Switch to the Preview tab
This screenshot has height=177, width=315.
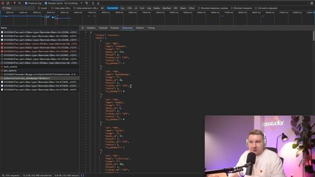(x=115, y=28)
